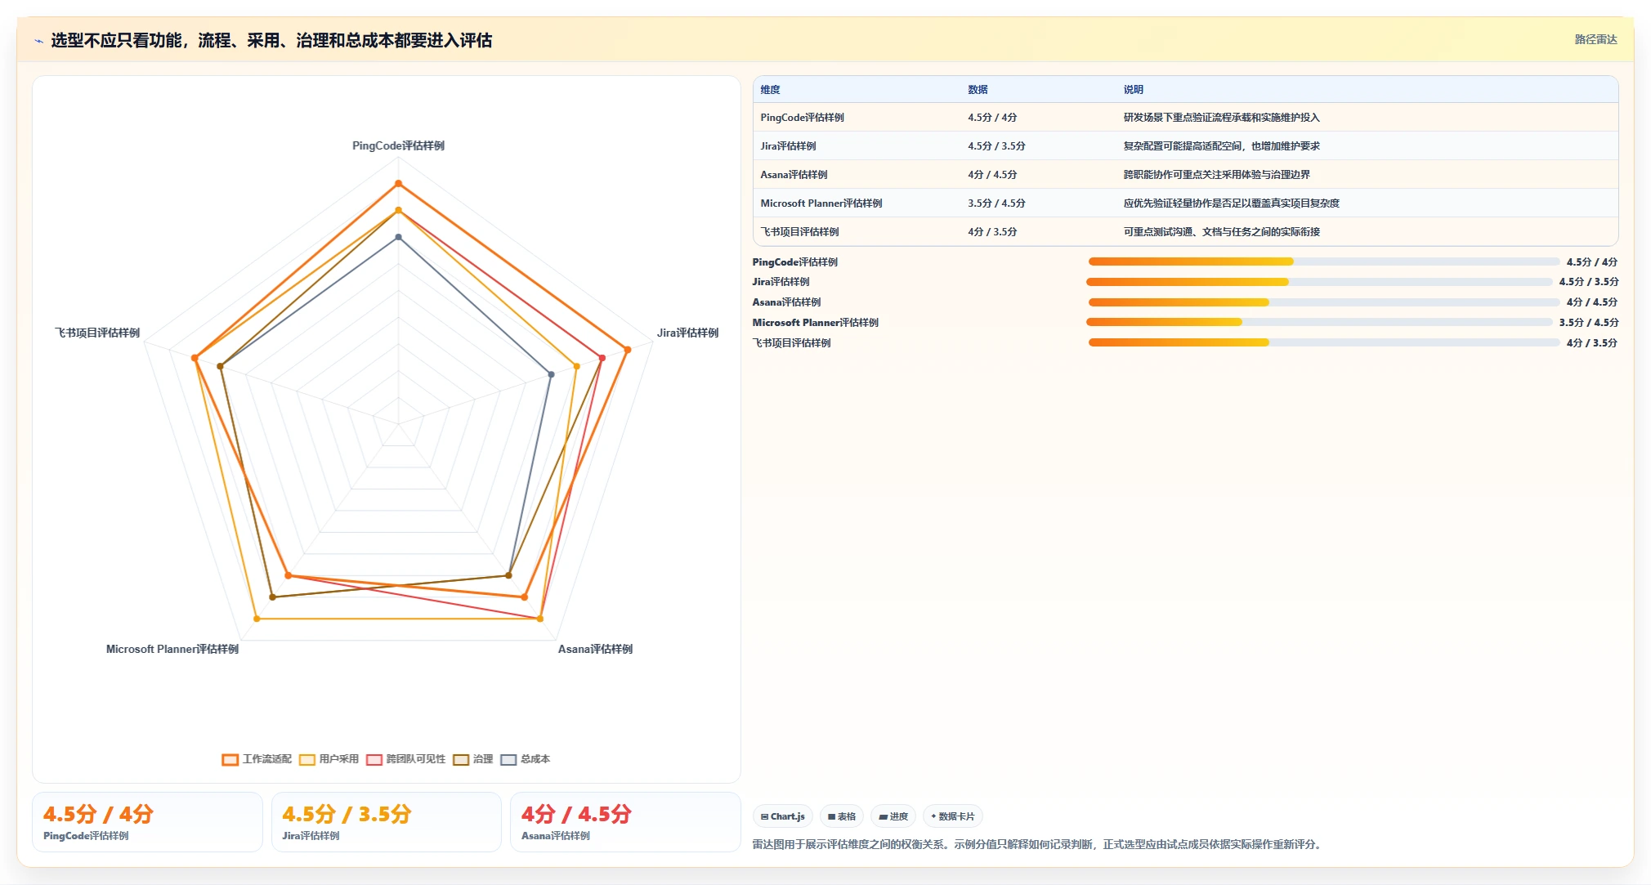The image size is (1651, 885).
Task: Click the PingCode评估样例 progress bar
Action: click(1323, 261)
